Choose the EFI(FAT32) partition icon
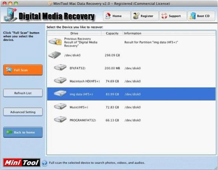The image size is (218, 170). coord(60,68)
